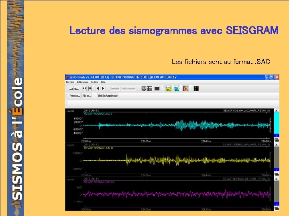
Task: Click the 40000 amplitude tick on the LHZ trace
Action: [x=77, y=118]
